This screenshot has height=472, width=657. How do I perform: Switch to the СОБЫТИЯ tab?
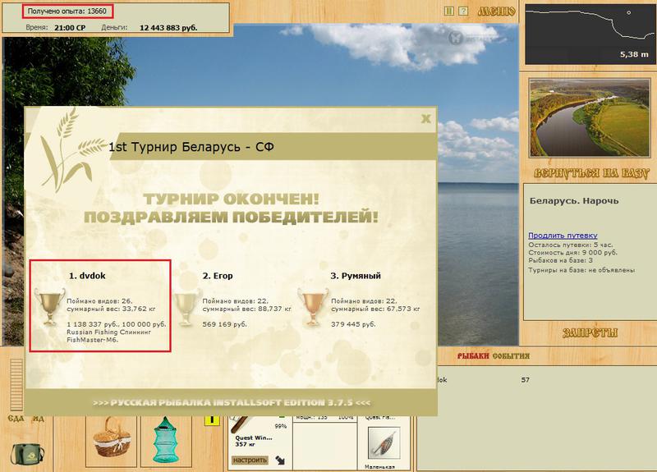point(511,356)
